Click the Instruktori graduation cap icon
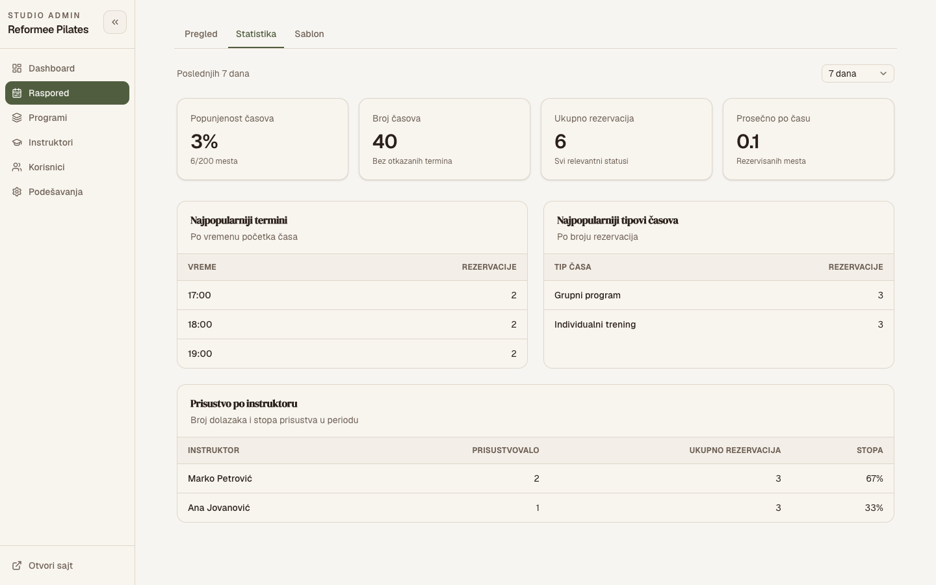Viewport: 936px width, 585px height. 17,142
